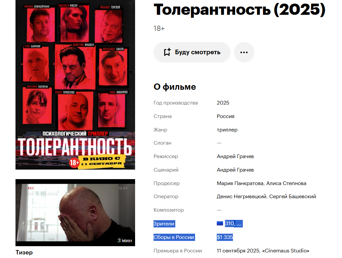
Task: Open director Андрей Грачев link
Action: tap(235, 156)
